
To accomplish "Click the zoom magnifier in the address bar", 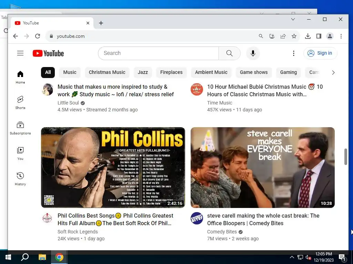I will (261, 36).
